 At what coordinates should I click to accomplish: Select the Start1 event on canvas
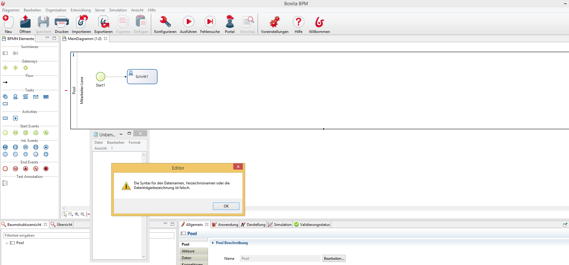(x=101, y=77)
